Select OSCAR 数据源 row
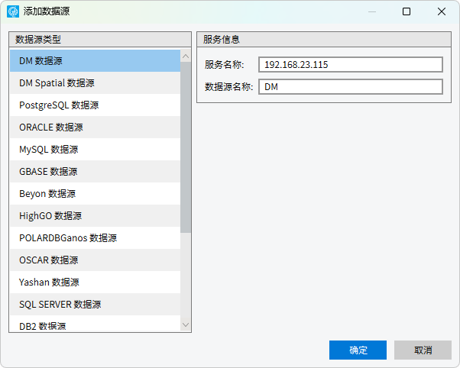 pos(95,260)
